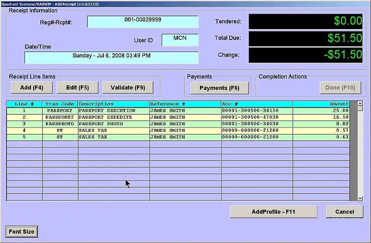Click the Tendered $0.00 display
The height and width of the screenshot is (243, 371).
pyautogui.click(x=306, y=21)
